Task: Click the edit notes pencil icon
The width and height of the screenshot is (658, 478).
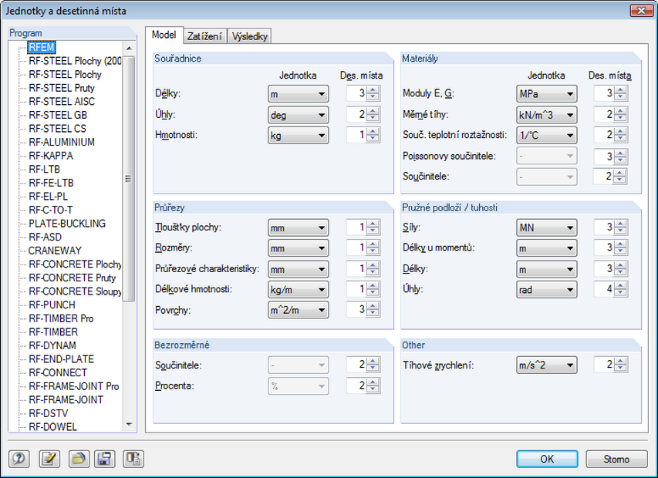Action: point(49,459)
